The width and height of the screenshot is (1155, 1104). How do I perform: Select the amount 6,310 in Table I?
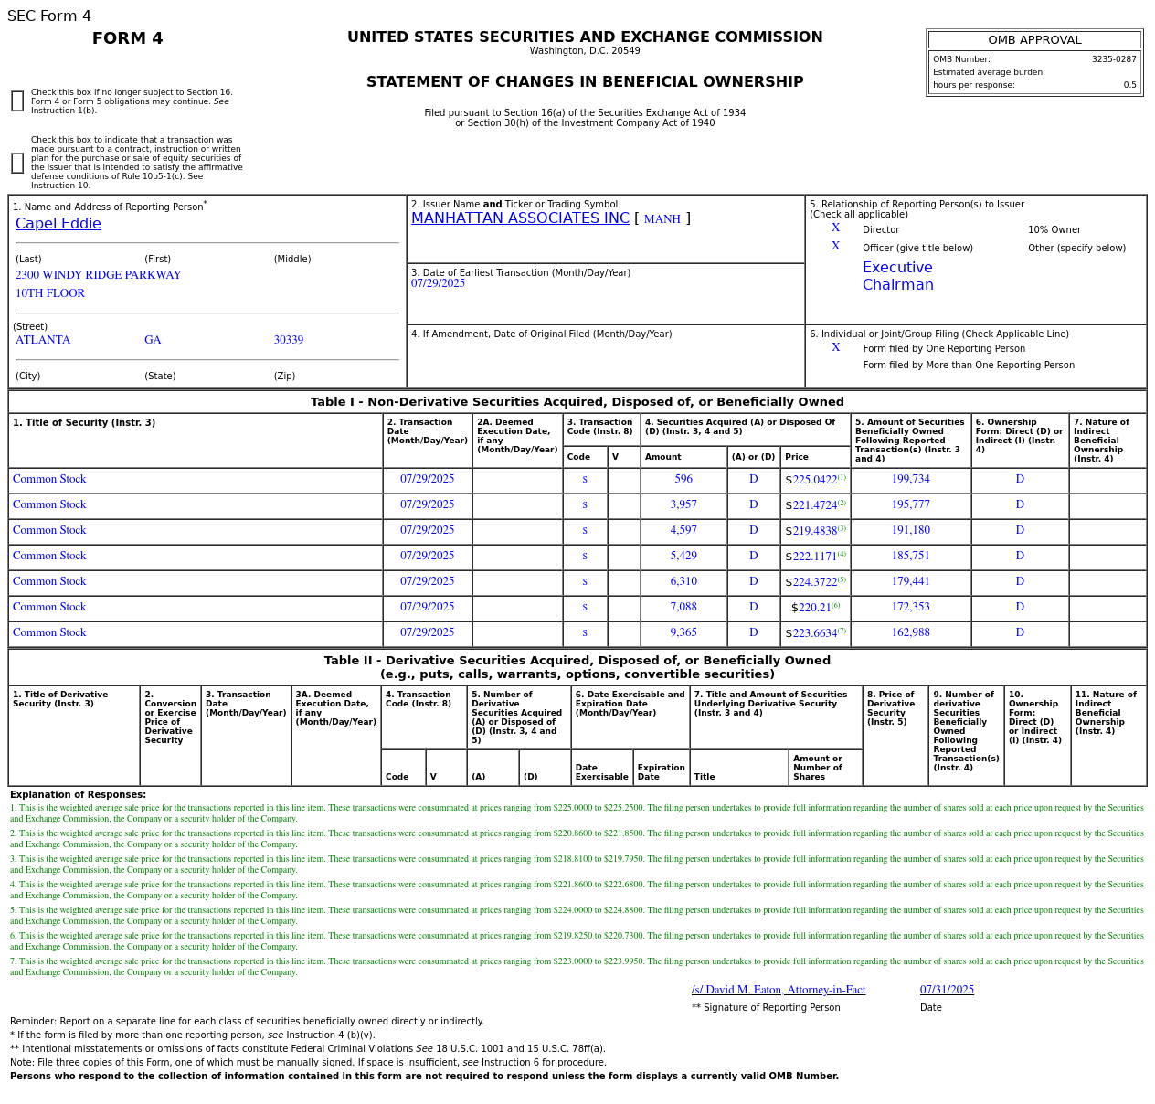(x=683, y=581)
